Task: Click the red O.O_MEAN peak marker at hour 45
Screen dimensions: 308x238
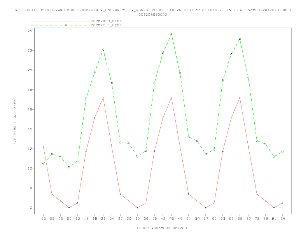Action: (x=171, y=98)
